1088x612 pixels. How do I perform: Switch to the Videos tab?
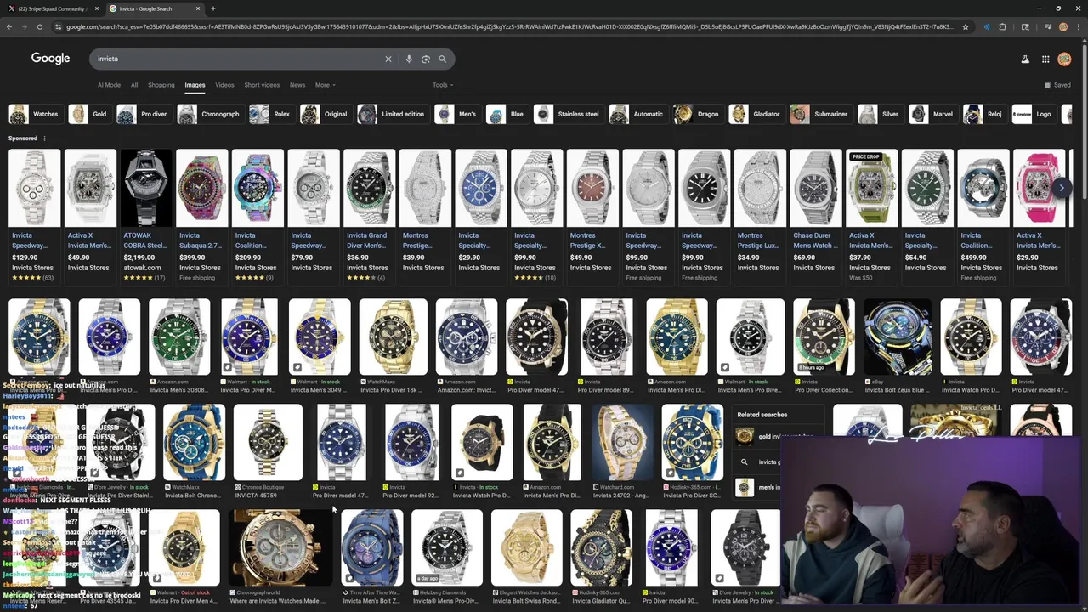(x=224, y=85)
